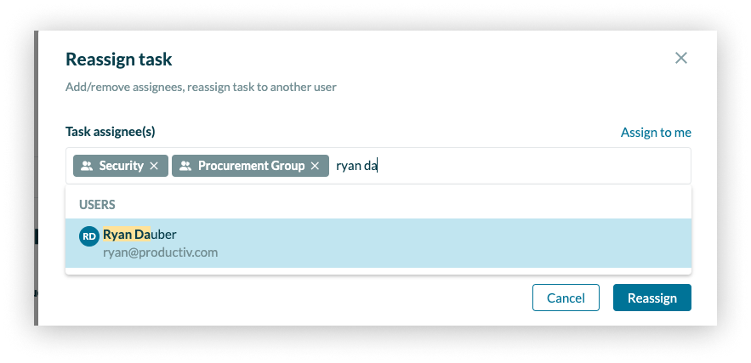Close the Reassign task dialog

point(680,59)
